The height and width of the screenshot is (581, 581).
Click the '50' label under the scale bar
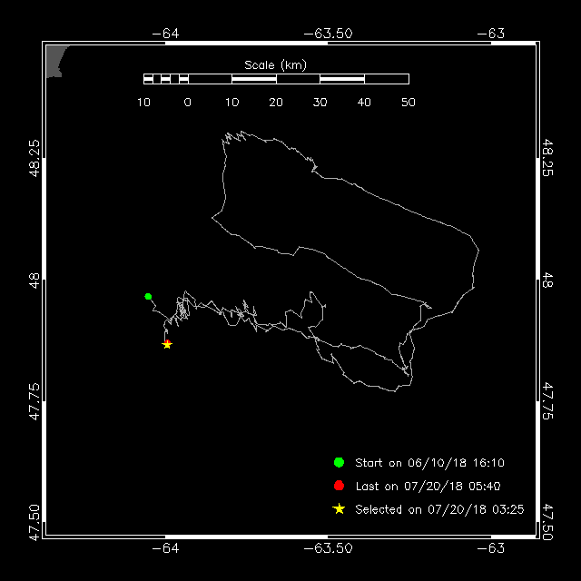409,103
